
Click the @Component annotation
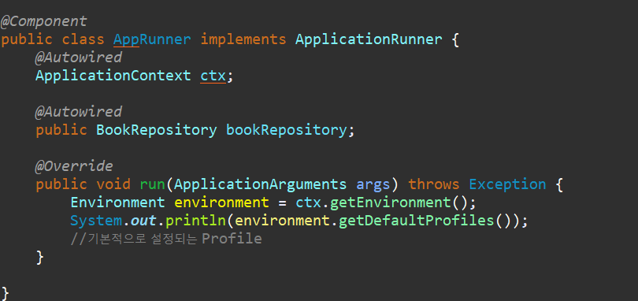coord(43,21)
